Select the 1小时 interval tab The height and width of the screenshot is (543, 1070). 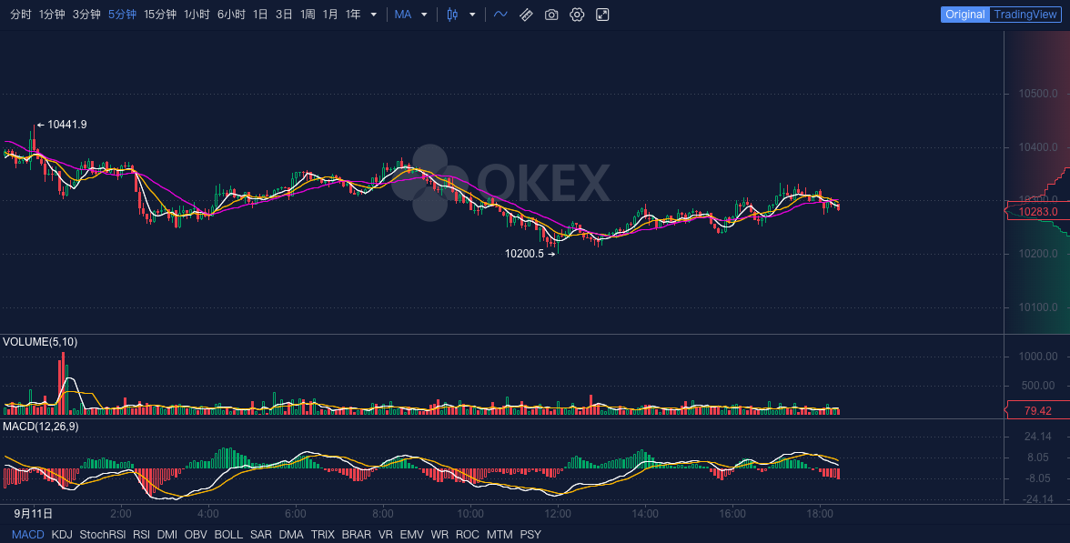coord(197,15)
